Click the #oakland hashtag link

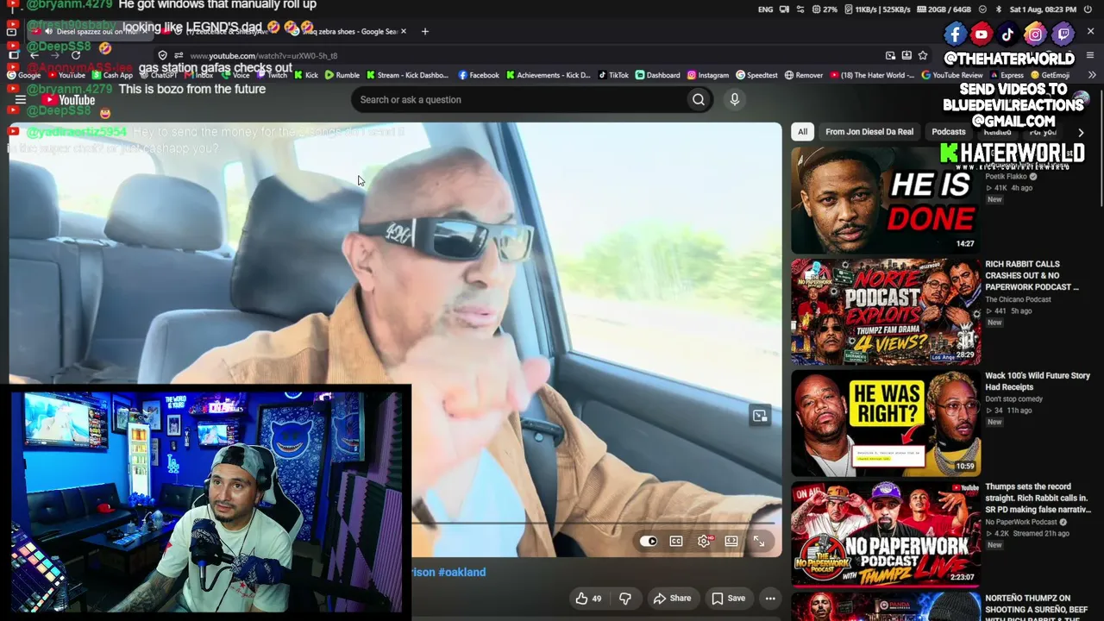tap(461, 572)
